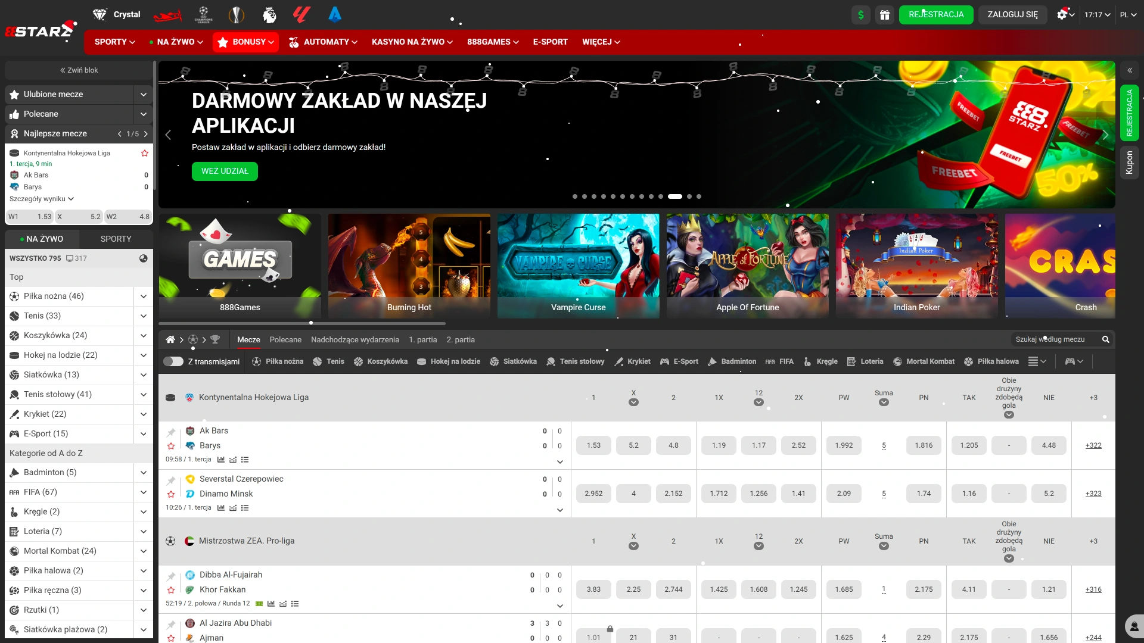Open the Serie A blue icon
The image size is (1144, 643).
pos(335,14)
